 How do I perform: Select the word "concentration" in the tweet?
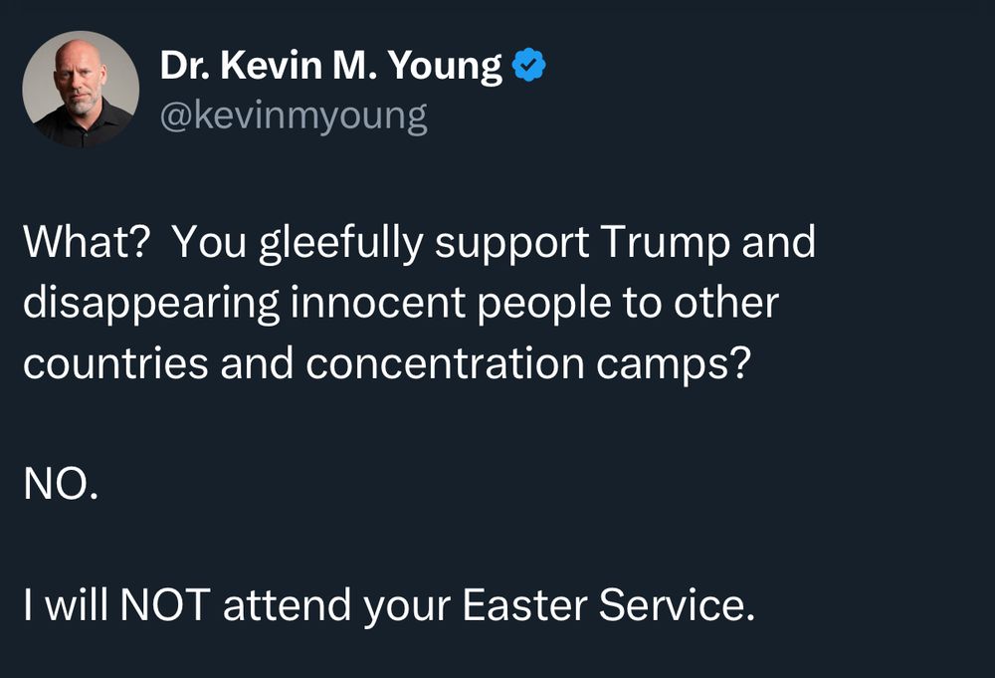coord(445,363)
